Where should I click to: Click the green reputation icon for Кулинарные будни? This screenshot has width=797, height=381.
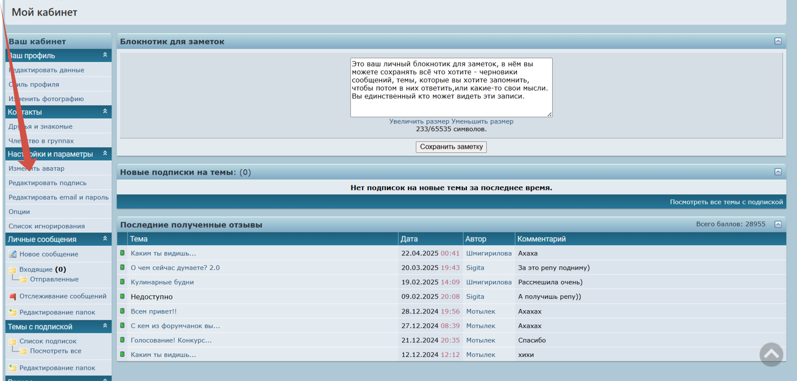click(122, 282)
